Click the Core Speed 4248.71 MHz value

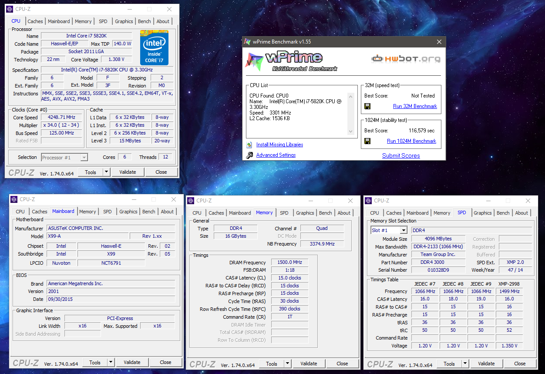point(61,117)
